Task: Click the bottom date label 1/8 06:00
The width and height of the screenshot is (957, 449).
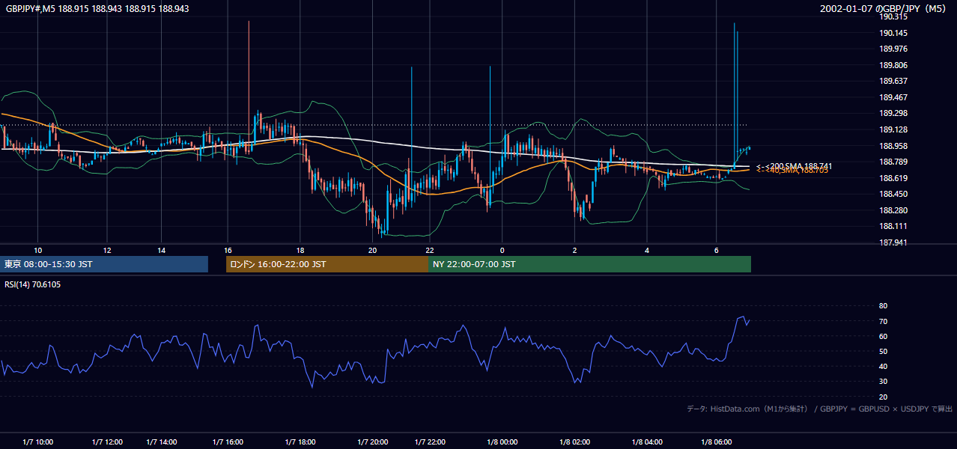Action: coord(717,442)
